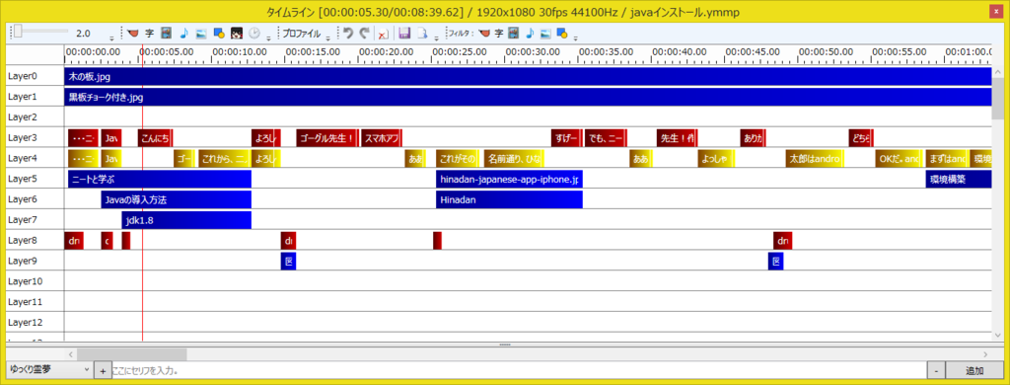
Task: Select the 木の板.jpg clip on Layer0
Action: click(528, 76)
